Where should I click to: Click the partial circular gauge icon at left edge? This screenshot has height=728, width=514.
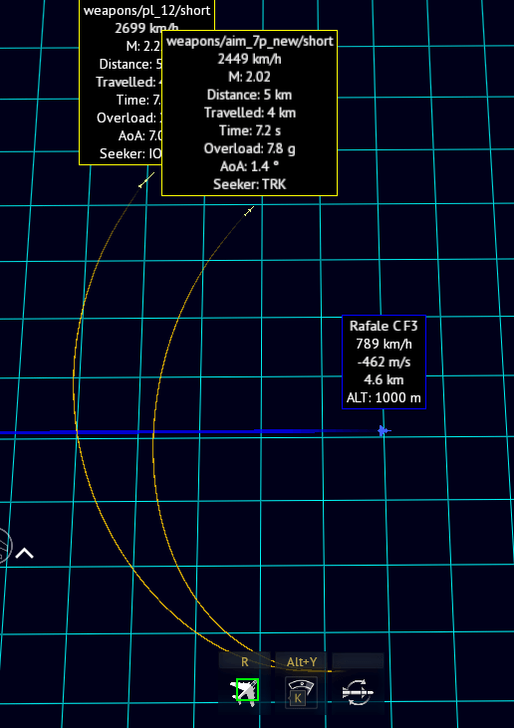(5, 546)
